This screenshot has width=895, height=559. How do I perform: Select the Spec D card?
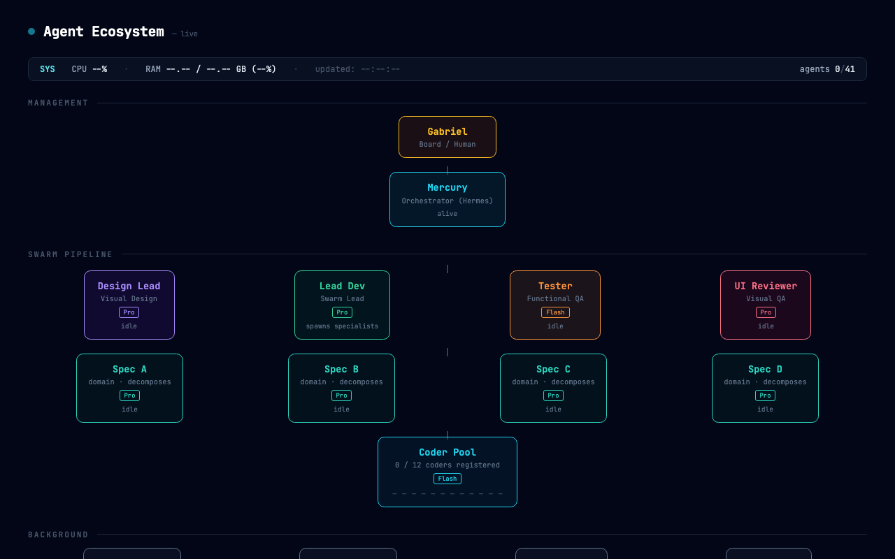pyautogui.click(x=765, y=388)
